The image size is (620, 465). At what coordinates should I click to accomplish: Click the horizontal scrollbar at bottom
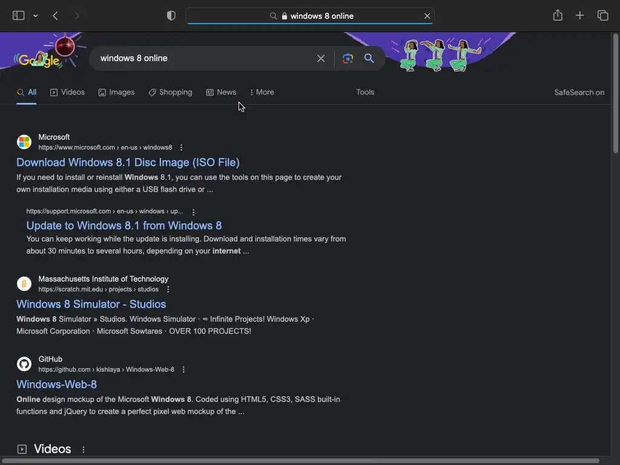(x=300, y=461)
